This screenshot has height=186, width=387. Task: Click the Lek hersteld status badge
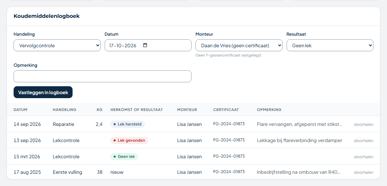127,124
